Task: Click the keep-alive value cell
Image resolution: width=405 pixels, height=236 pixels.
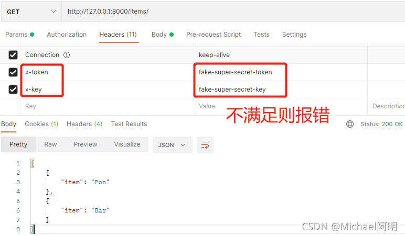Action: (x=281, y=55)
